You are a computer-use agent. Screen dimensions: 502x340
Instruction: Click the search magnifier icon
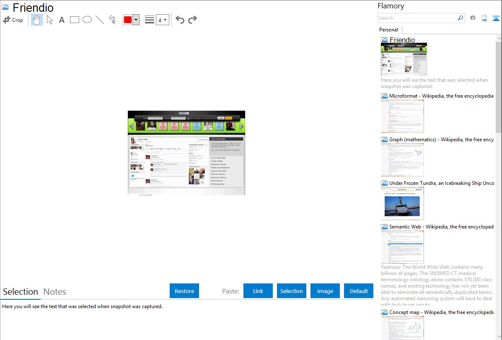461,18
